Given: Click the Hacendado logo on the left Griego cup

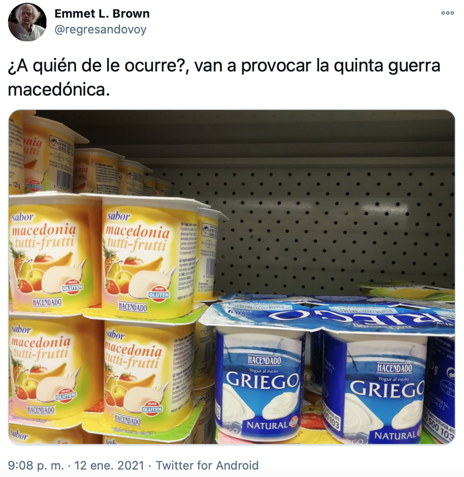Looking at the screenshot, I should pyautogui.click(x=264, y=360).
